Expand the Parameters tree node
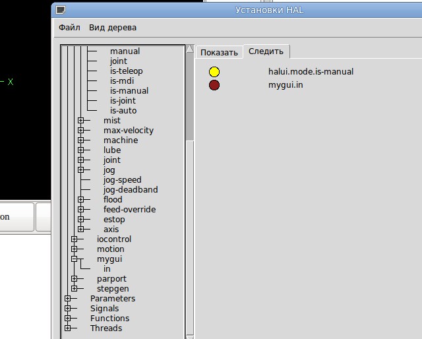This screenshot has height=339, width=422. point(67,299)
